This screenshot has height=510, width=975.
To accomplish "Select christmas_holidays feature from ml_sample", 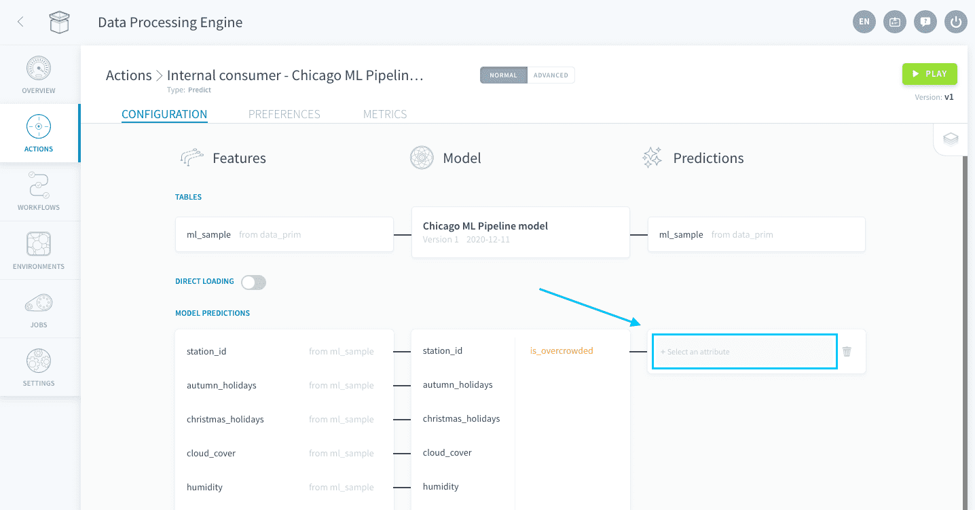I will click(x=284, y=419).
